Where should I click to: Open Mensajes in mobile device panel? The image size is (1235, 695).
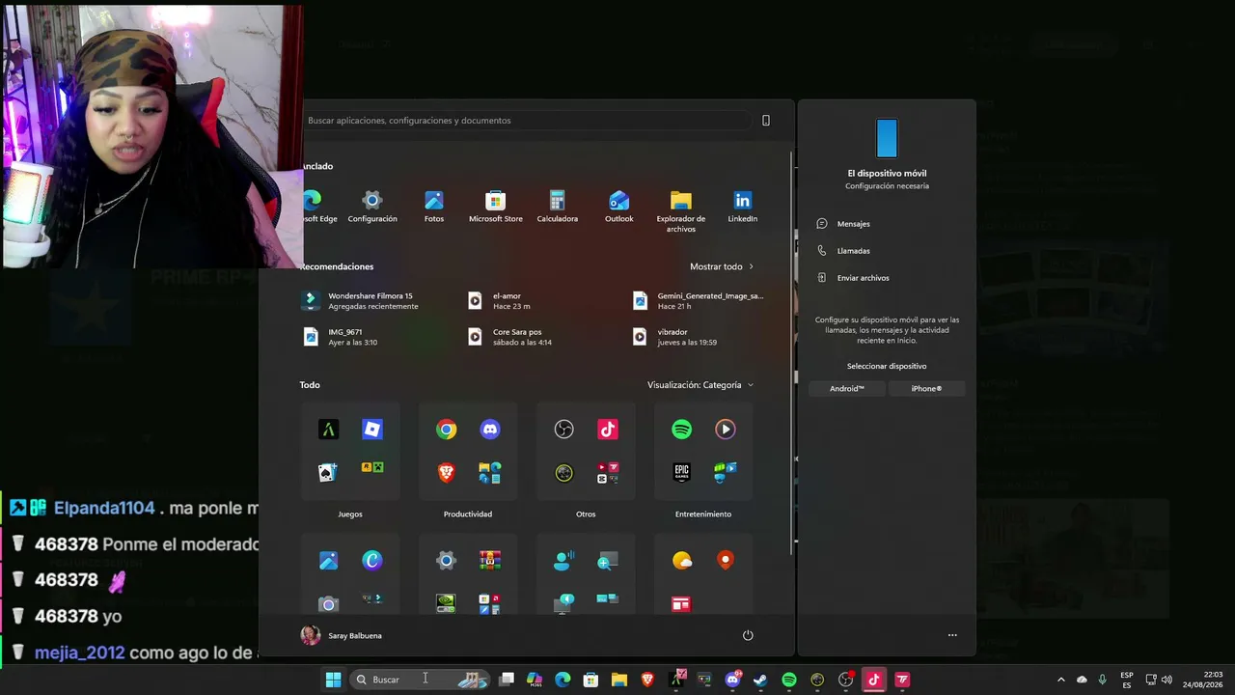tap(887, 224)
